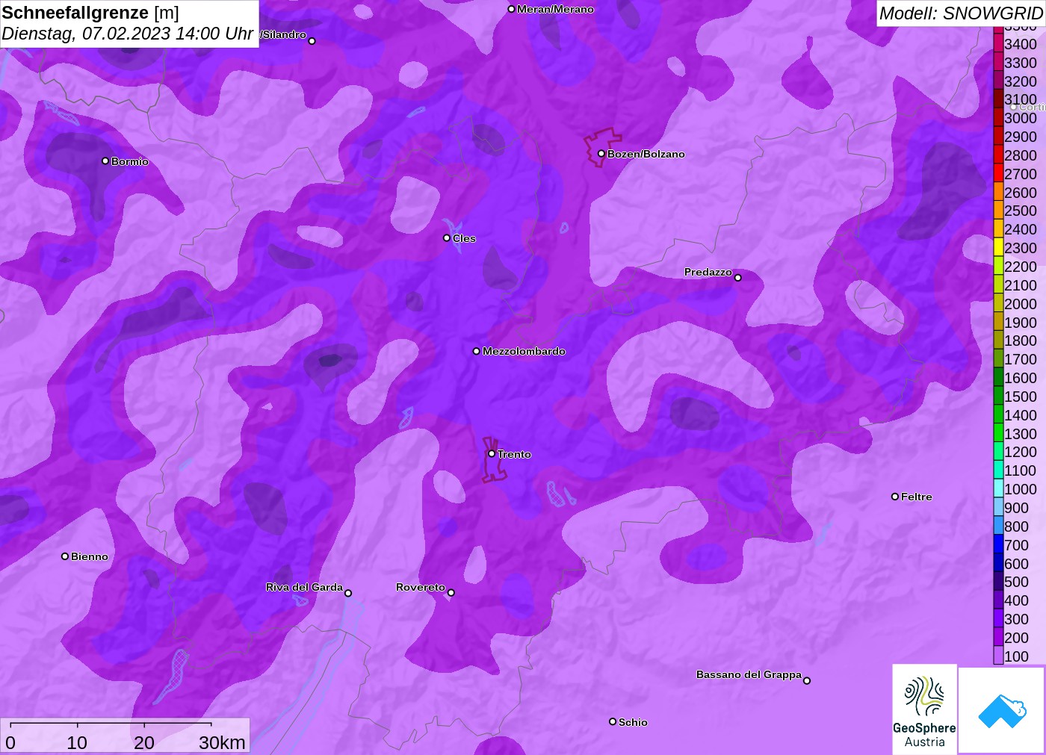The image size is (1046, 755).
Task: Click the 3400 legend value
Action: [1021, 44]
